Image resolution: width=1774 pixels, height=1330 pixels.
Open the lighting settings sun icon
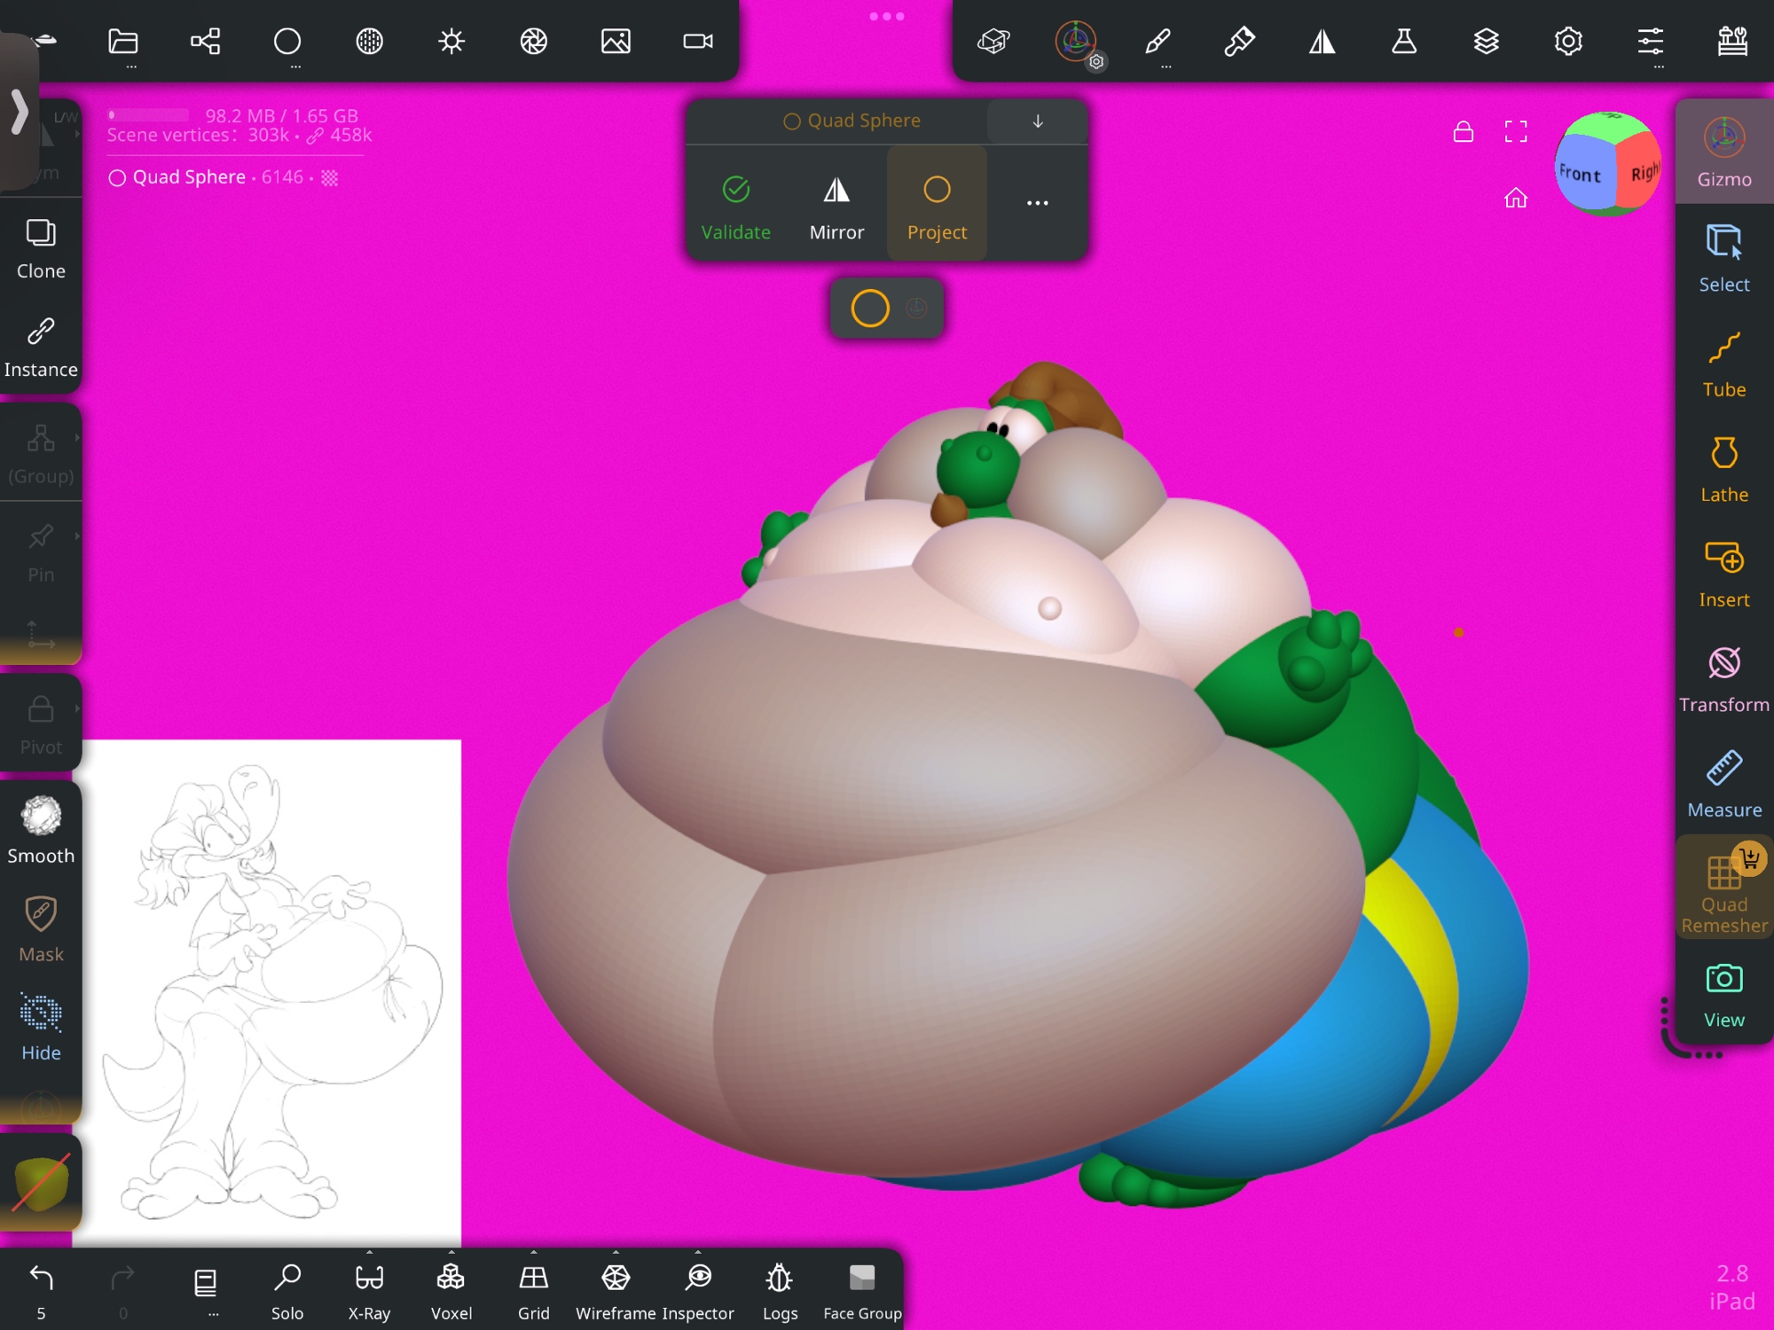pyautogui.click(x=451, y=42)
